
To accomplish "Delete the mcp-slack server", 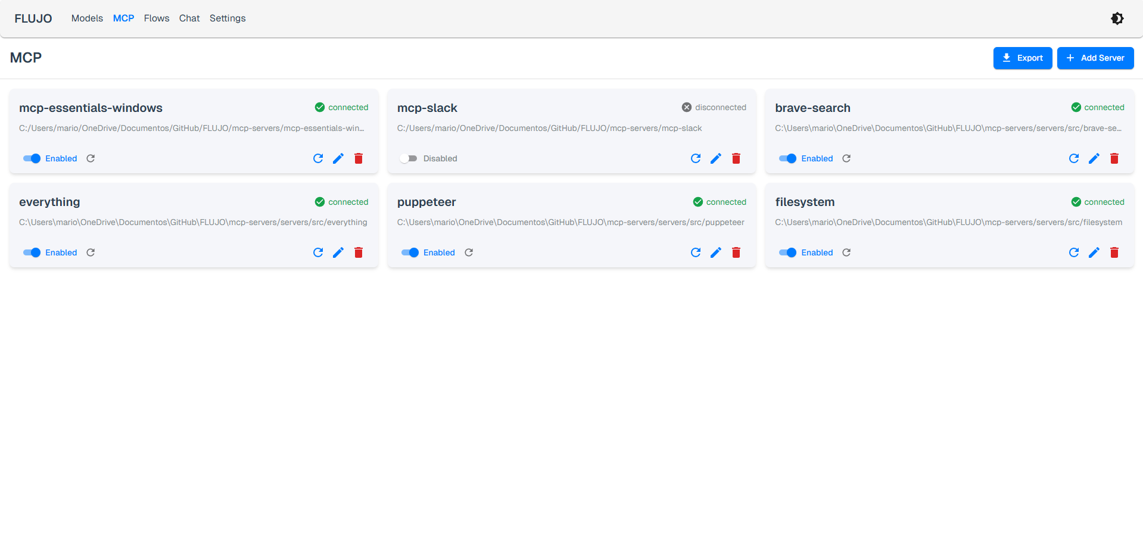I will (x=736, y=158).
